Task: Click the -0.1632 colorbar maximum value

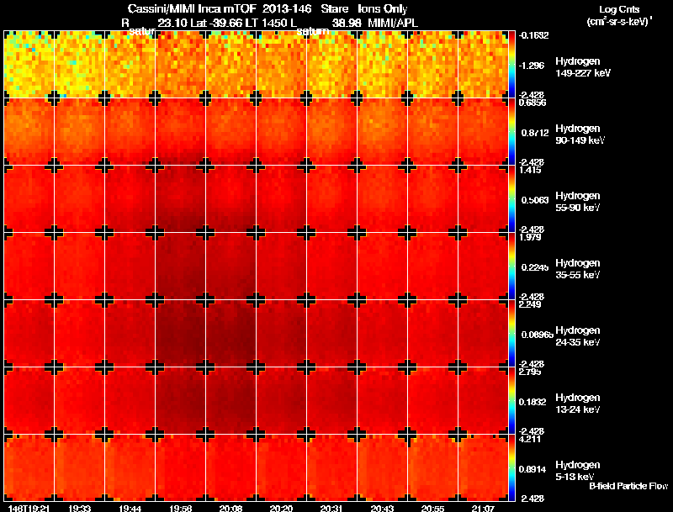Action: [534, 35]
